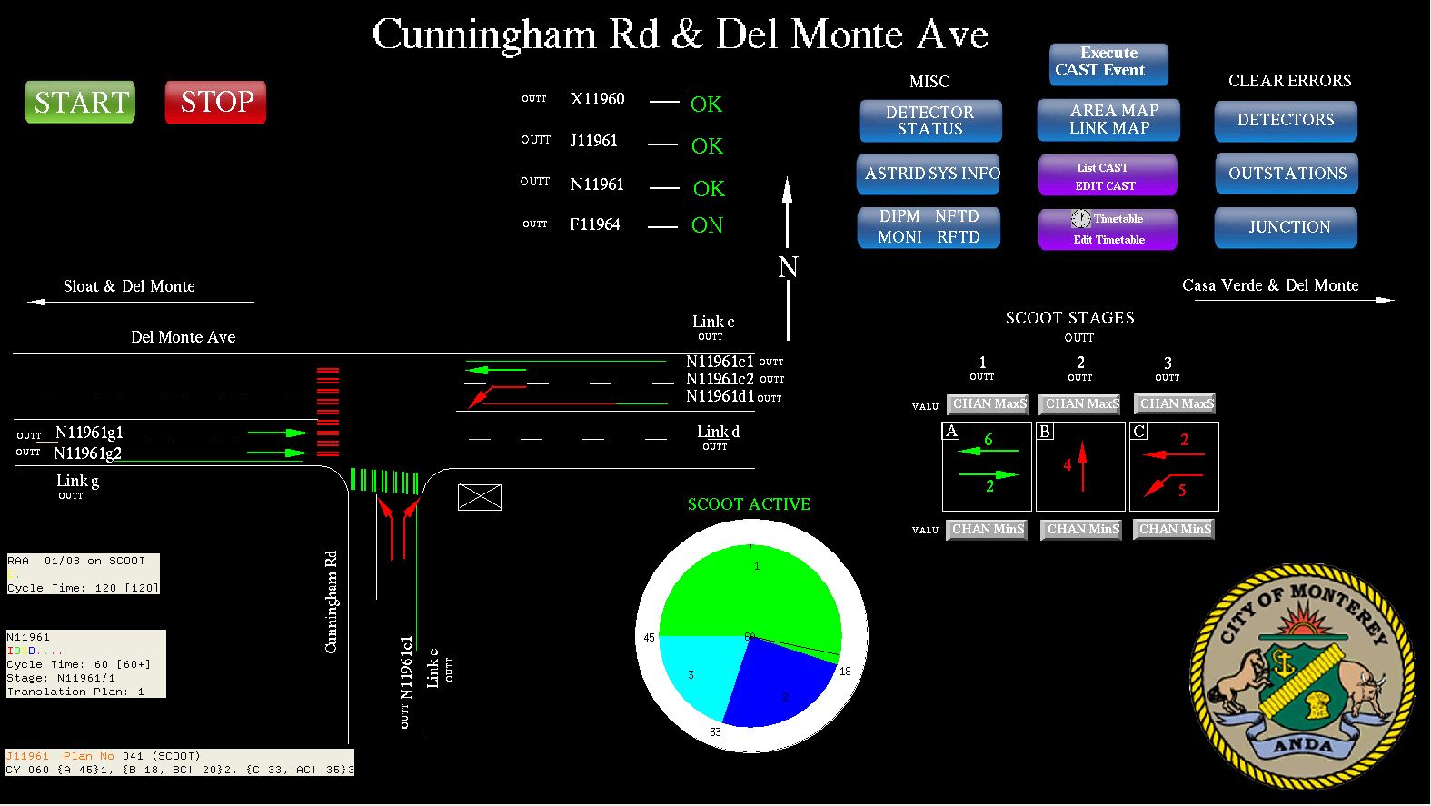The height and width of the screenshot is (806, 1431).
Task: Click the DIPM NFTD MONI RFTD button
Action: point(929,227)
